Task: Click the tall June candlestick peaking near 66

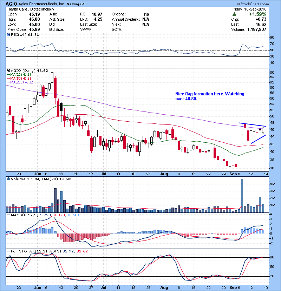Action: pos(52,77)
